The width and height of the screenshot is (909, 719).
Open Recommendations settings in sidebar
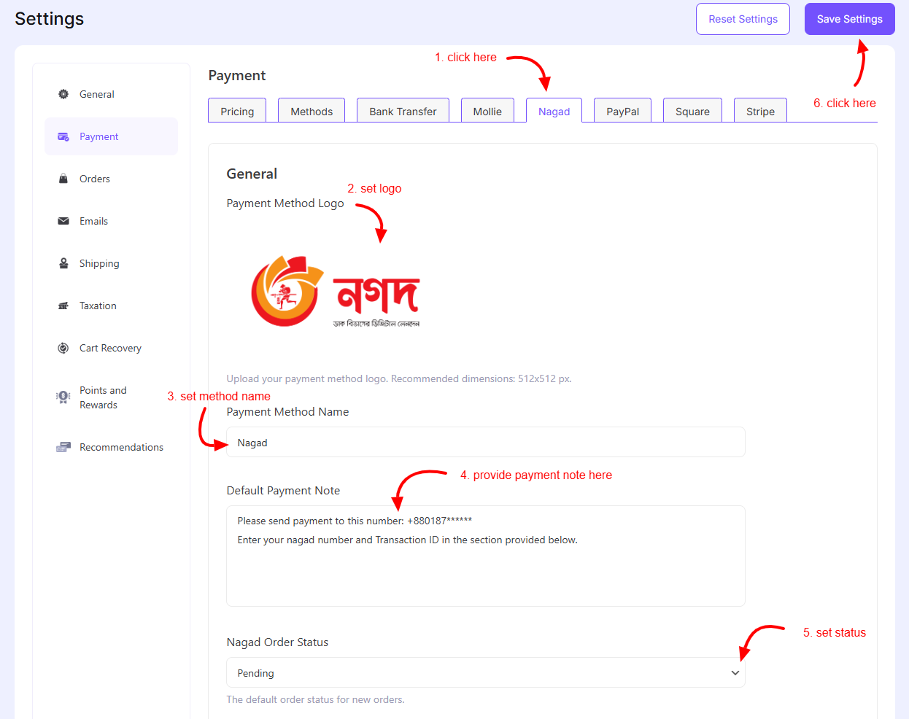(x=111, y=447)
